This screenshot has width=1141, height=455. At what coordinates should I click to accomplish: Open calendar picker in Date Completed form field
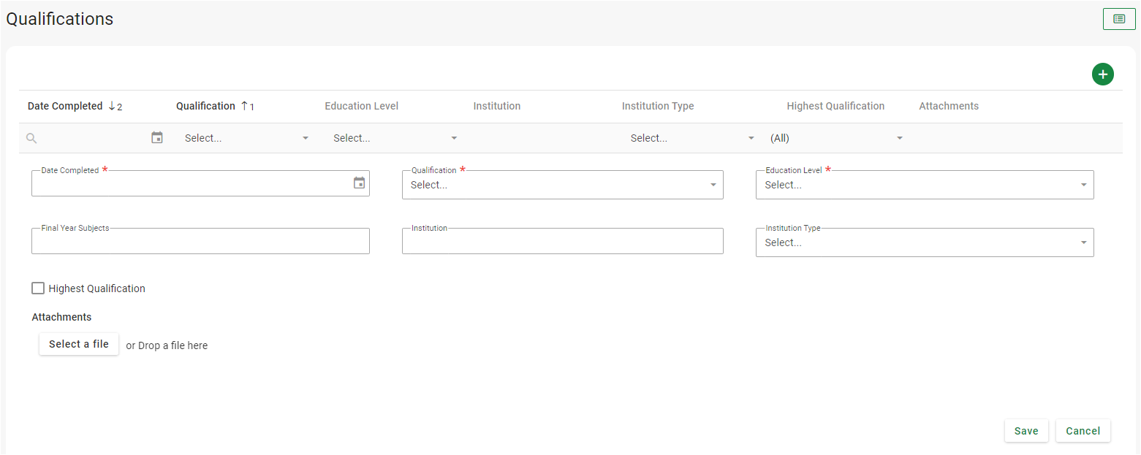(x=359, y=183)
